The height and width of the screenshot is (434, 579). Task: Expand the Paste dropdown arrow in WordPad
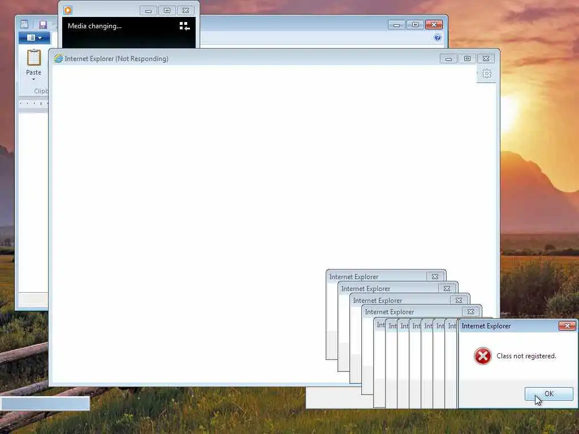[x=33, y=79]
